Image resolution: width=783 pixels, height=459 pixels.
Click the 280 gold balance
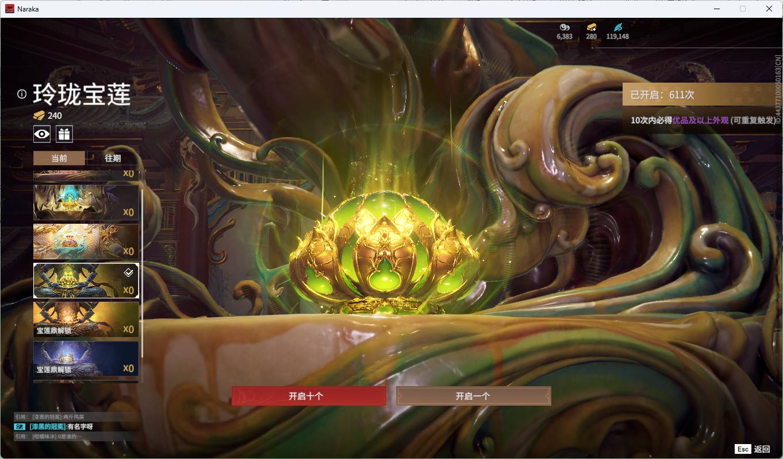[592, 36]
